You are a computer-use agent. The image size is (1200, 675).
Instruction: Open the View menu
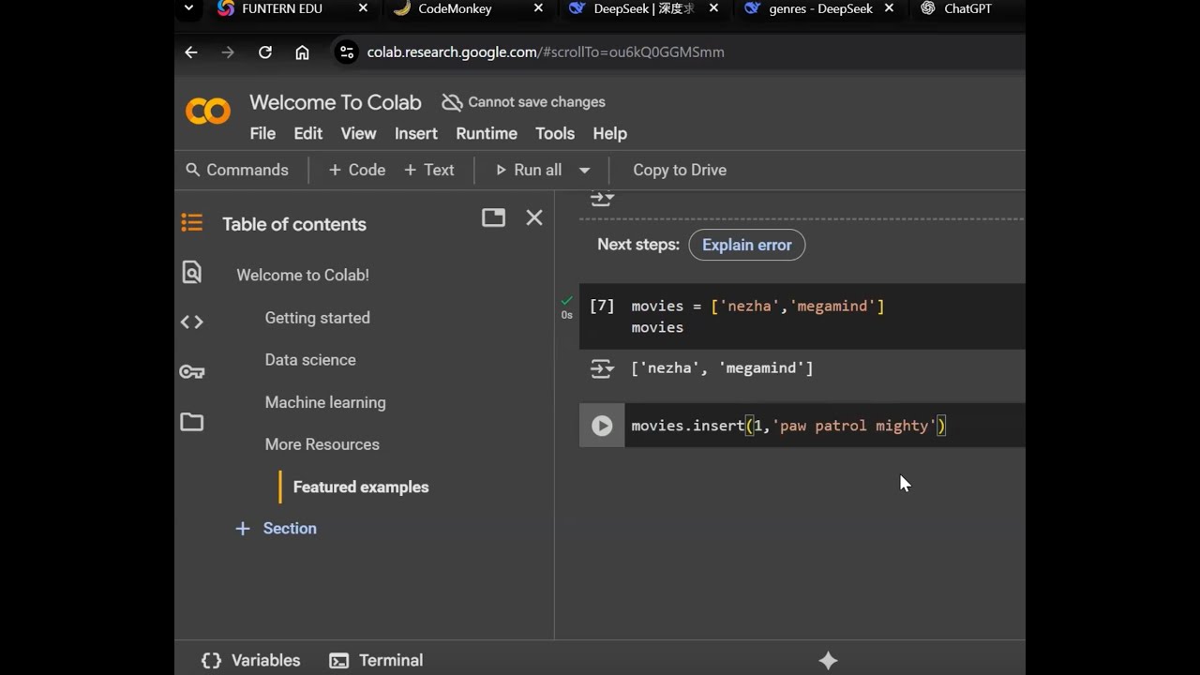358,133
